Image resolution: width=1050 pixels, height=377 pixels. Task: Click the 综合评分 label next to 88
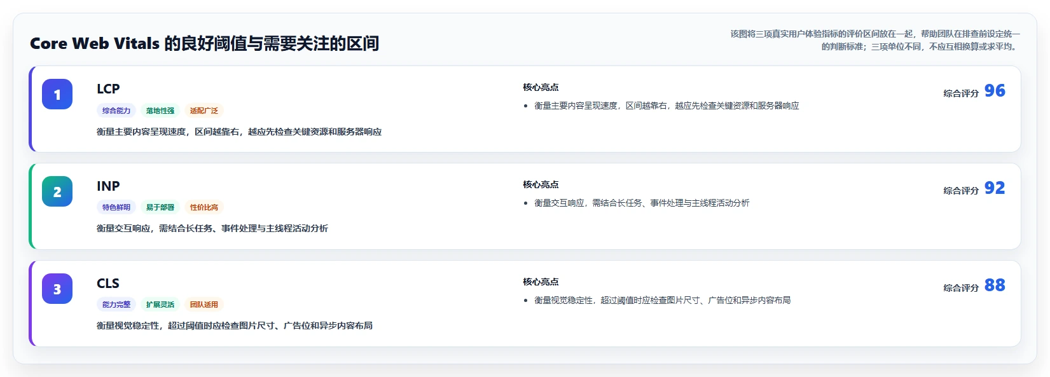(961, 288)
